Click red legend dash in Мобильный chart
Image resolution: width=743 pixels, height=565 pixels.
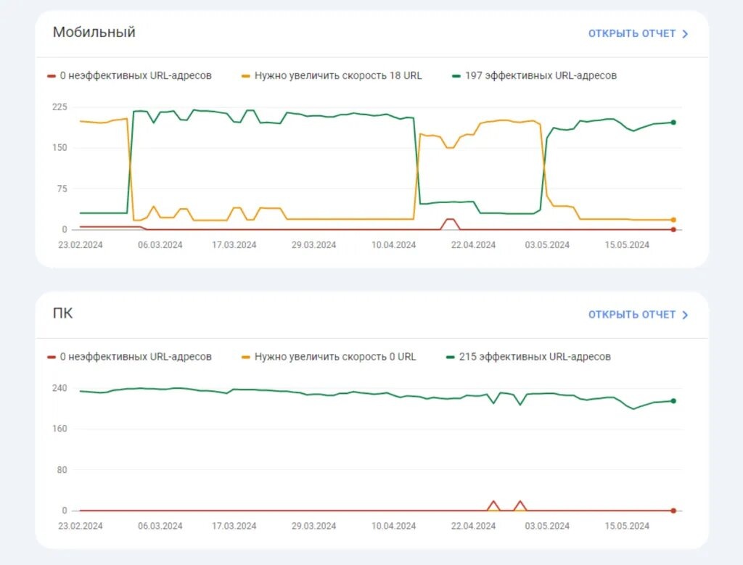pos(52,76)
